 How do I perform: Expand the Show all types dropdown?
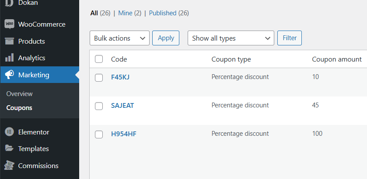(x=231, y=38)
